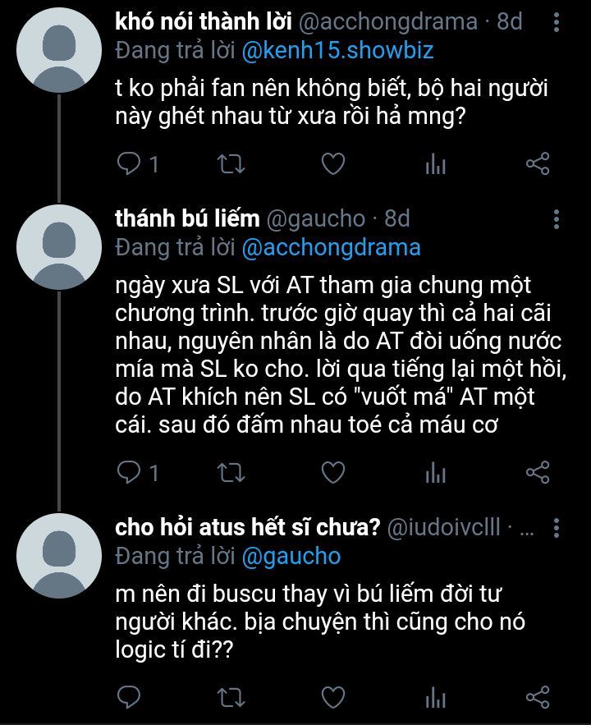The image size is (591, 725).
Task: Open more options for acchongdrama tweet
Action: point(557,23)
